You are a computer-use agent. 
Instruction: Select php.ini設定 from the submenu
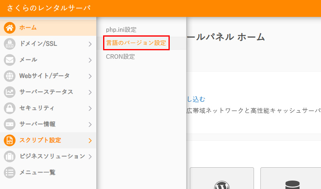[x=121, y=30]
